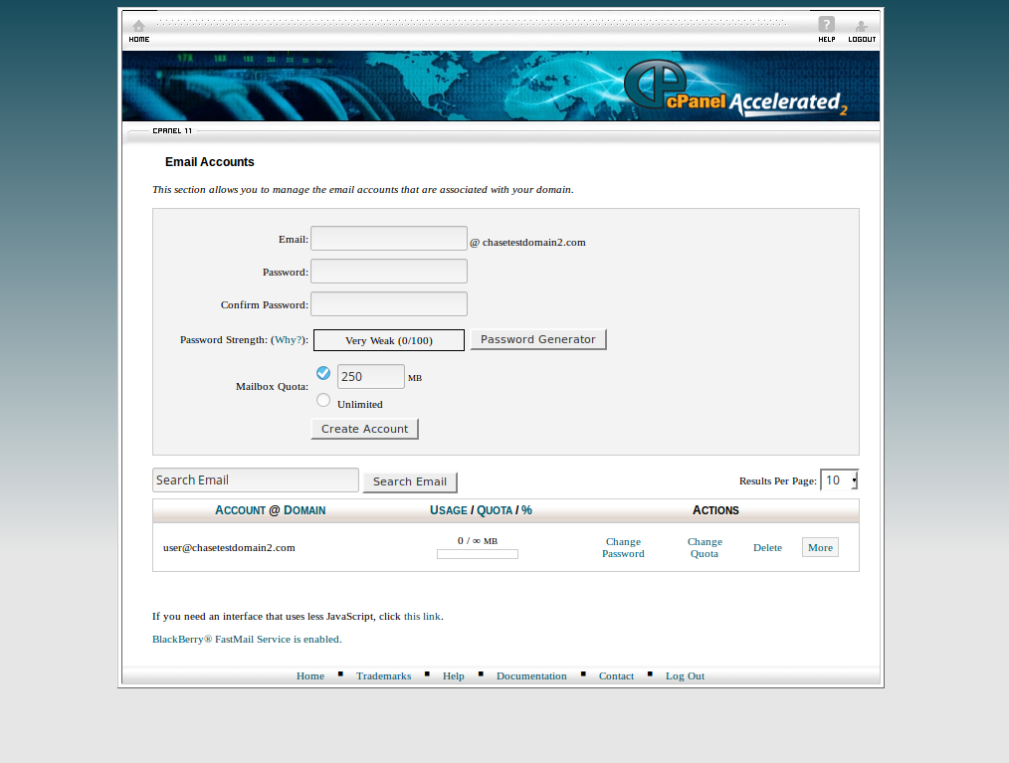Focus the Email address input field

[x=388, y=239]
